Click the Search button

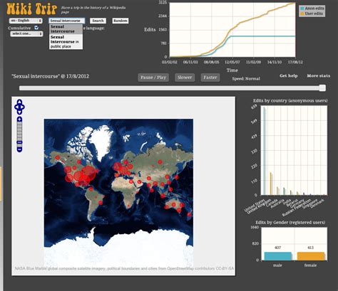point(98,21)
